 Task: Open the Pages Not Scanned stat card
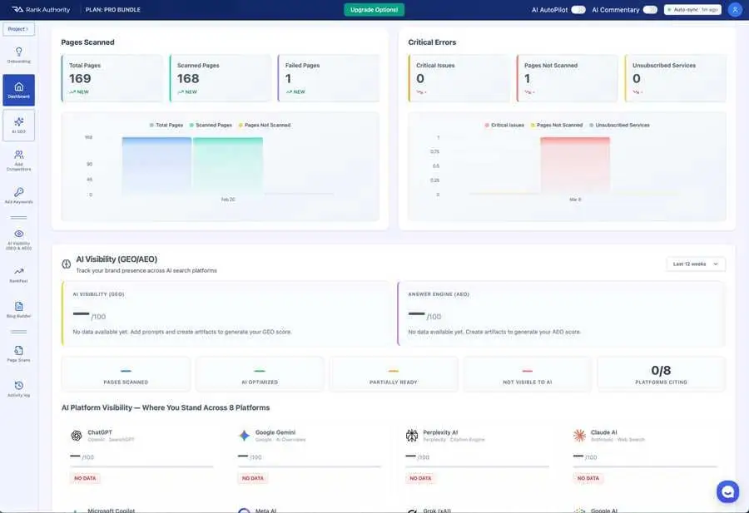[x=568, y=78]
